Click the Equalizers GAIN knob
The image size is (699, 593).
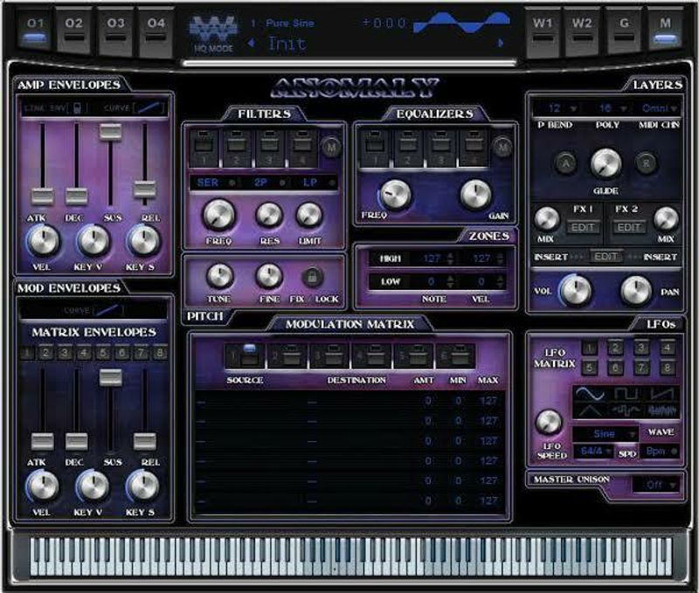point(475,195)
